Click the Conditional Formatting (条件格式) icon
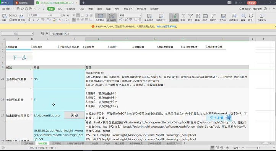 tap(149, 16)
